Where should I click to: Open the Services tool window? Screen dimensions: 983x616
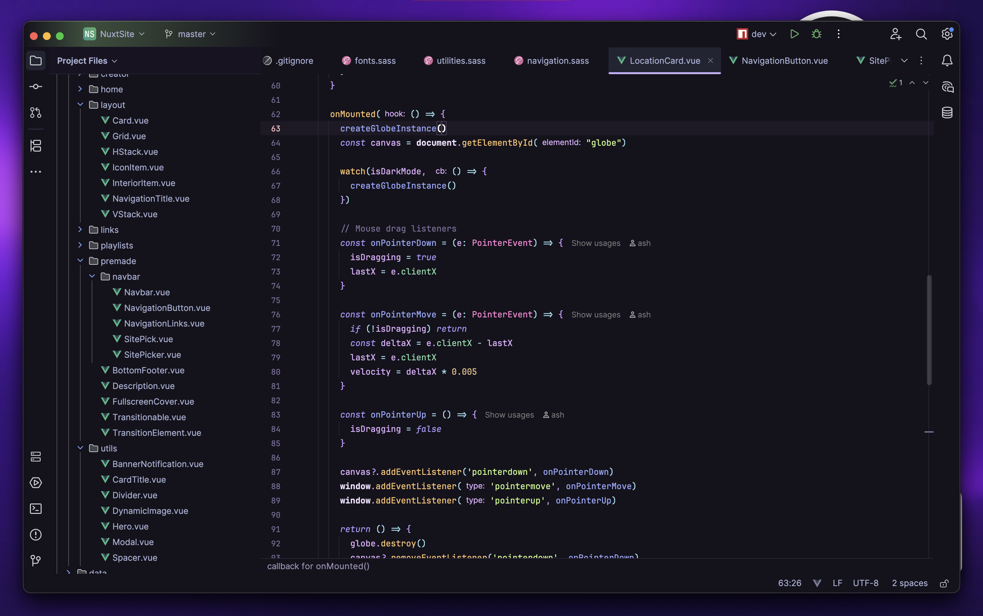[x=36, y=457]
